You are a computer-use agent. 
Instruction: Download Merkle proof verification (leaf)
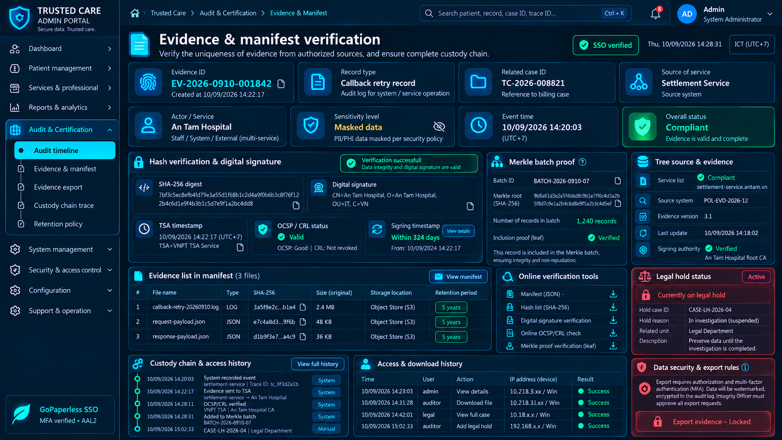click(613, 346)
